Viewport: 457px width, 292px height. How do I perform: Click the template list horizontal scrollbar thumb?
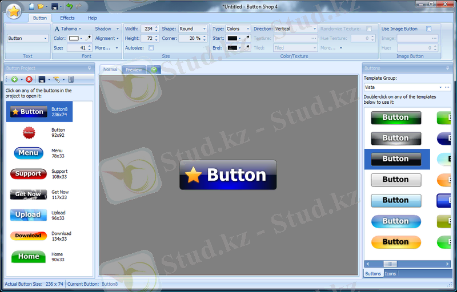[x=390, y=264]
